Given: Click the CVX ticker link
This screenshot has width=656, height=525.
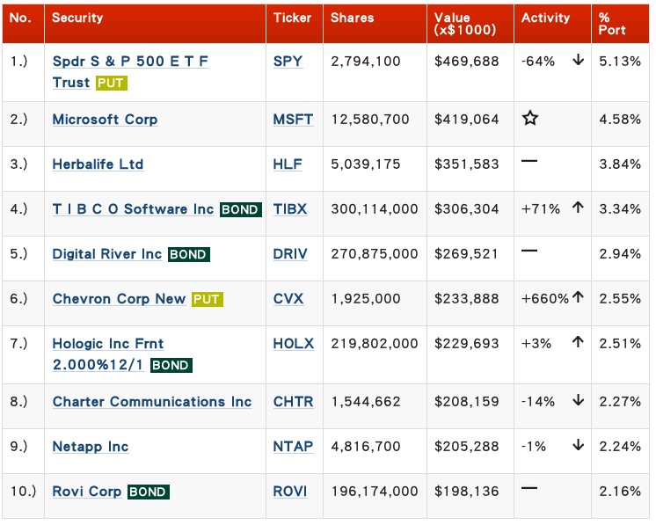Looking at the screenshot, I should pos(288,299).
